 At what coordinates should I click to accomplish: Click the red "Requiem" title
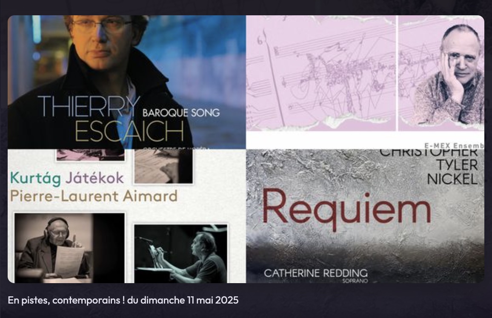point(346,208)
